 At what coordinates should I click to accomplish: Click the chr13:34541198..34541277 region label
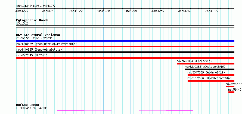(x=36, y=6)
